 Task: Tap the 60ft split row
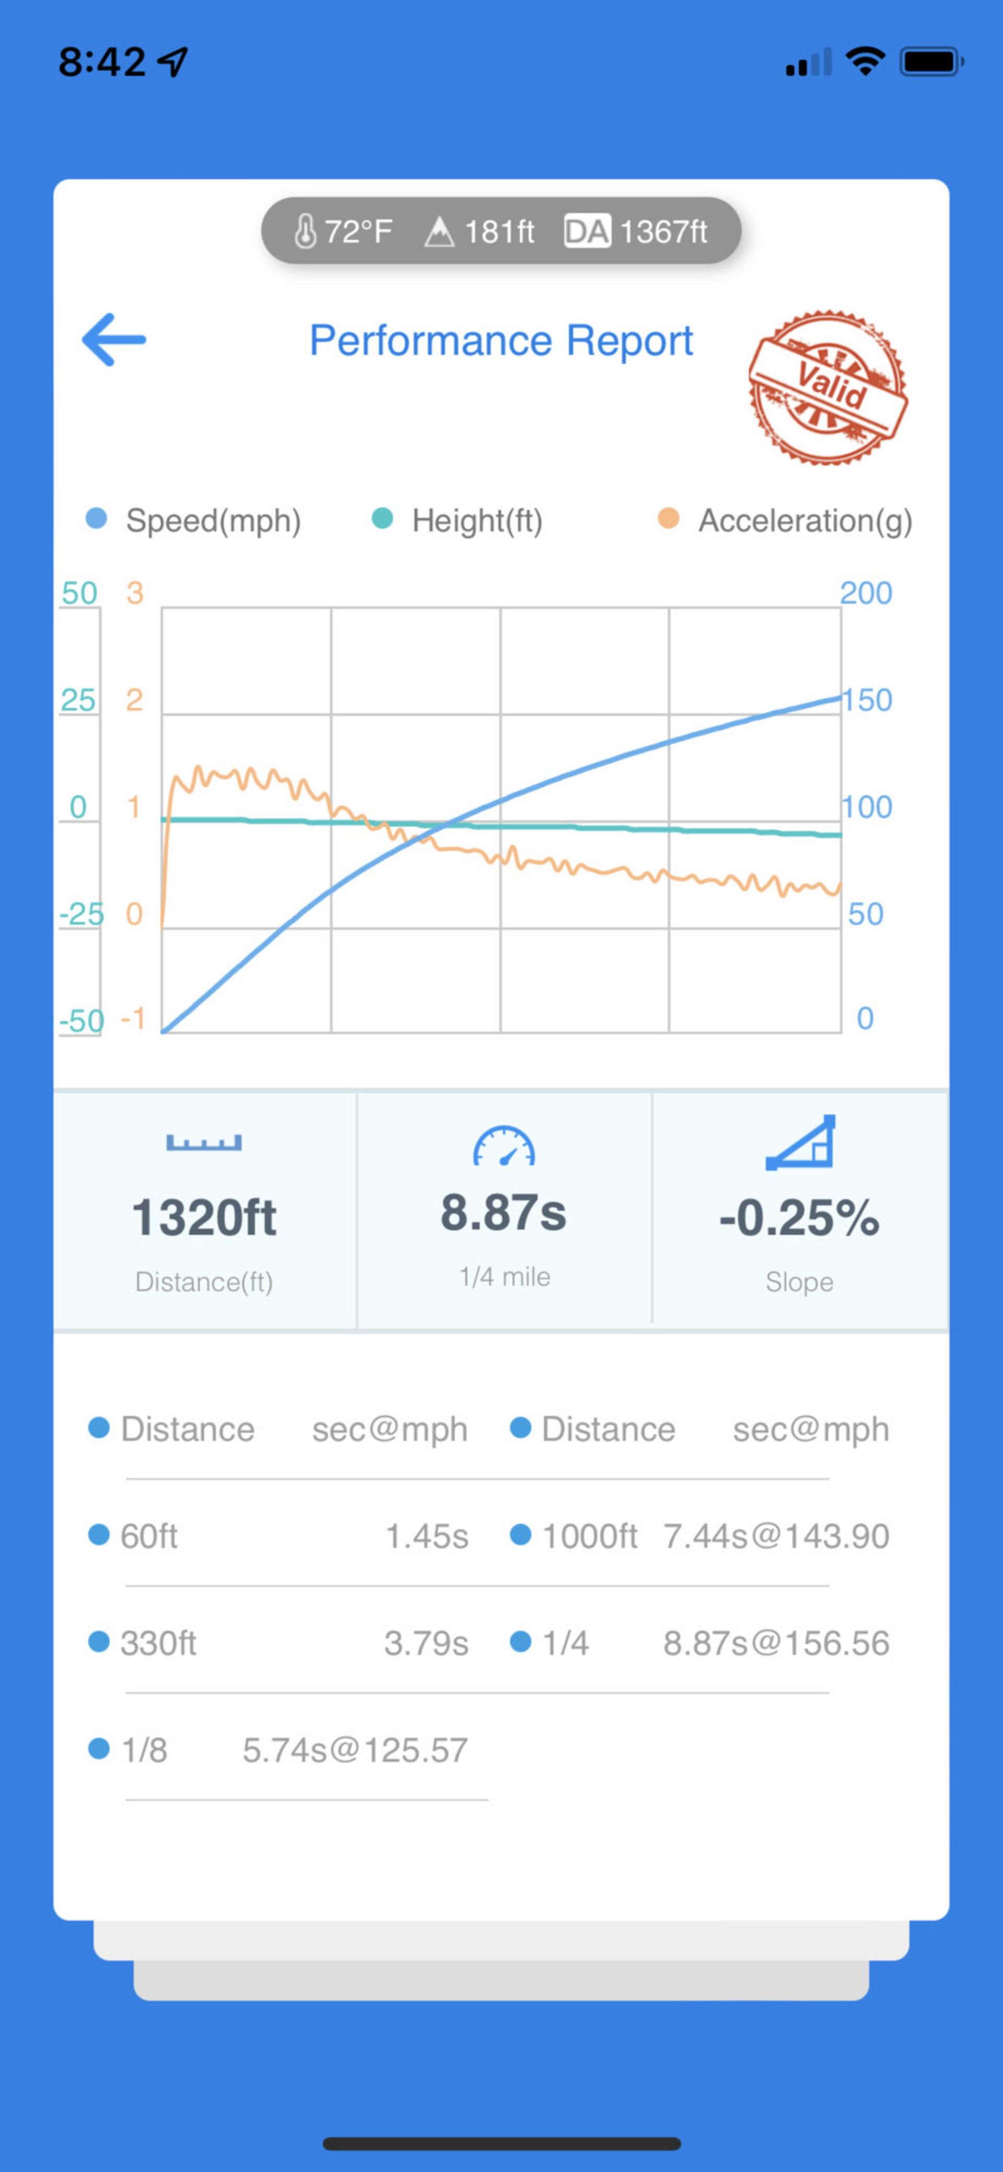tap(278, 1535)
